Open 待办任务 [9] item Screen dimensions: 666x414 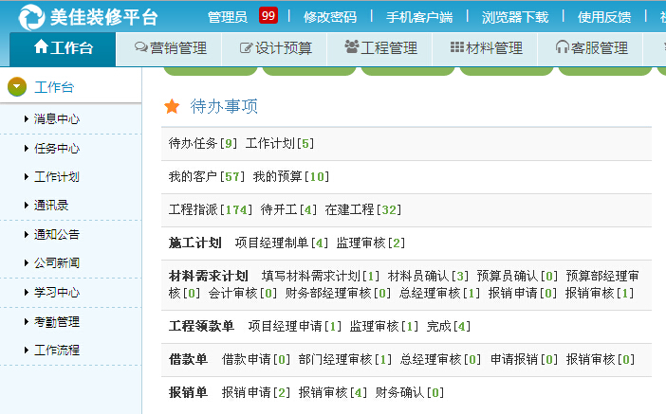202,143
